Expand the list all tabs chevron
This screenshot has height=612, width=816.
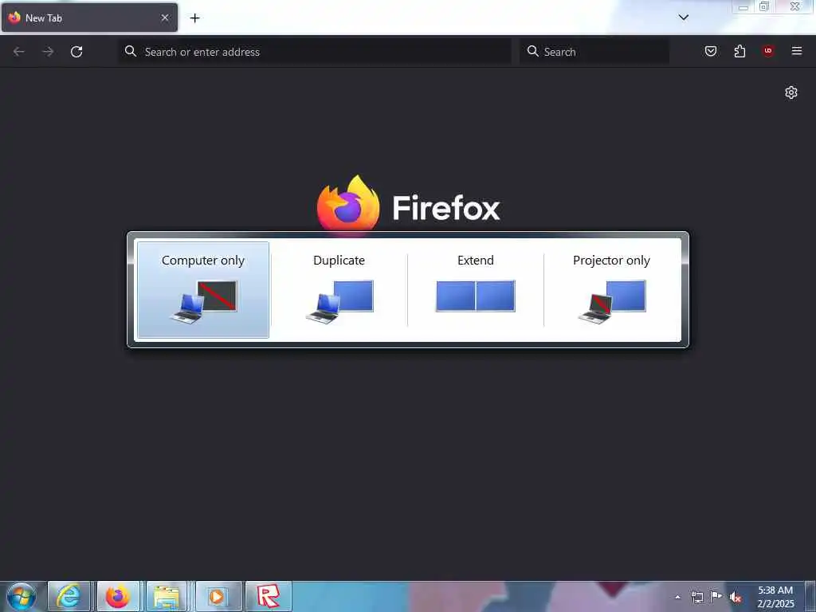click(x=683, y=18)
